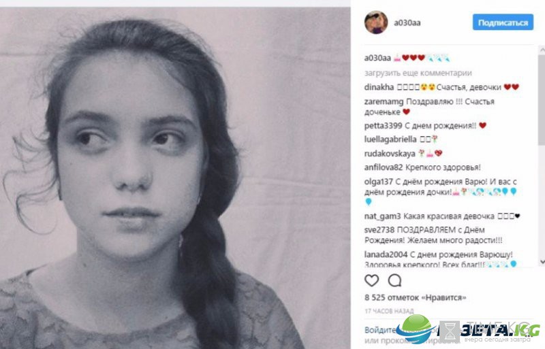The width and height of the screenshot is (545, 349).
Task: Open nat_gam3 commenter profile
Action: [382, 216]
